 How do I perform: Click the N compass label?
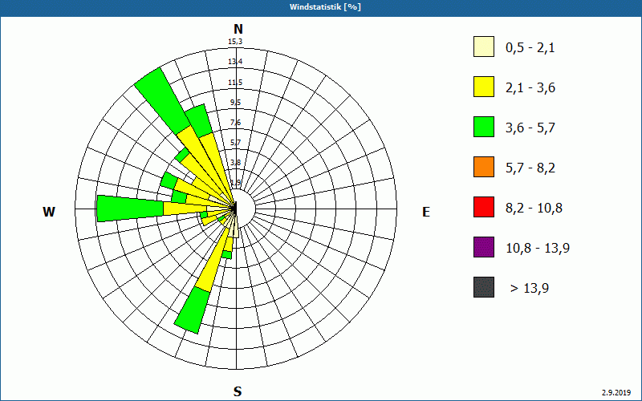238,29
